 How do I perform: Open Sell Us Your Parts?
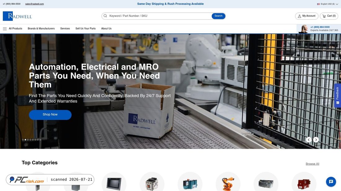pos(86,29)
